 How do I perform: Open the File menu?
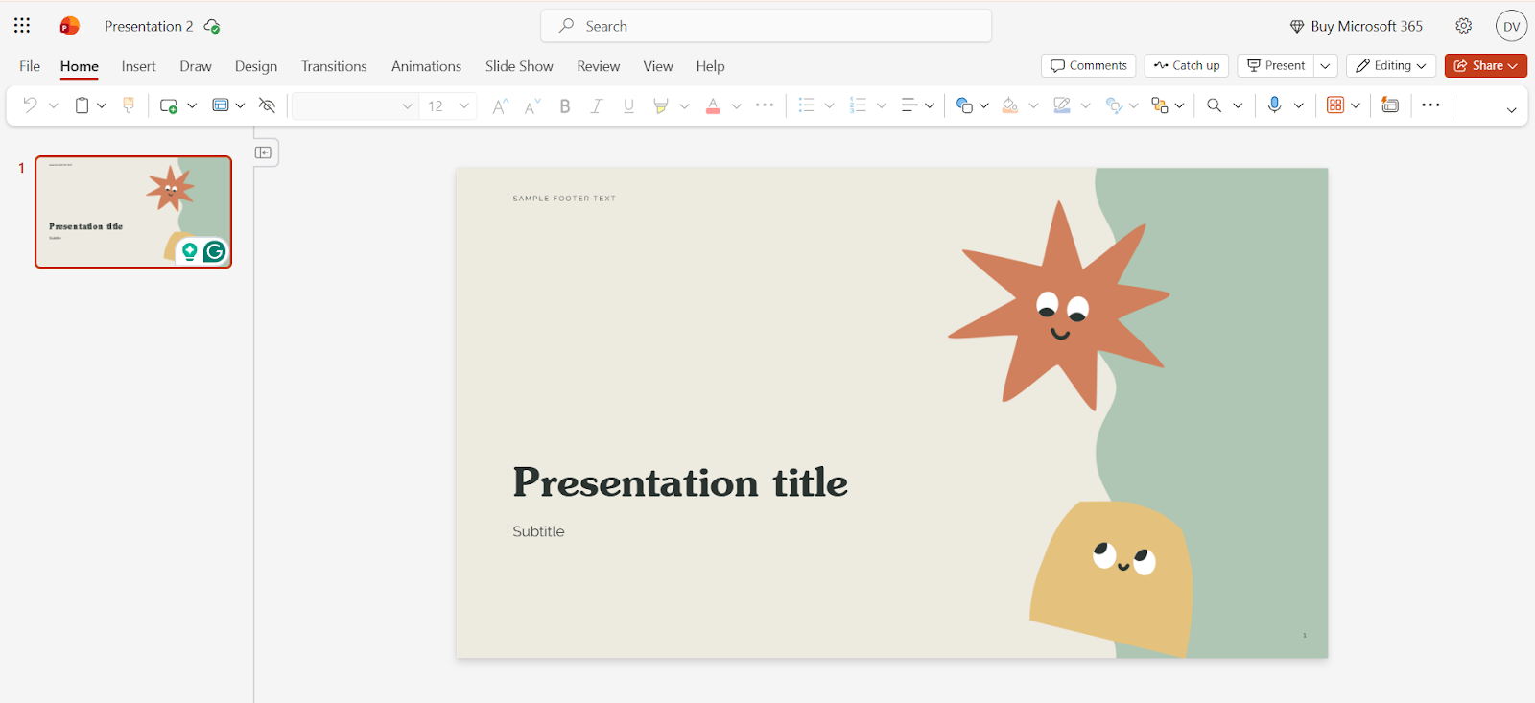point(30,66)
